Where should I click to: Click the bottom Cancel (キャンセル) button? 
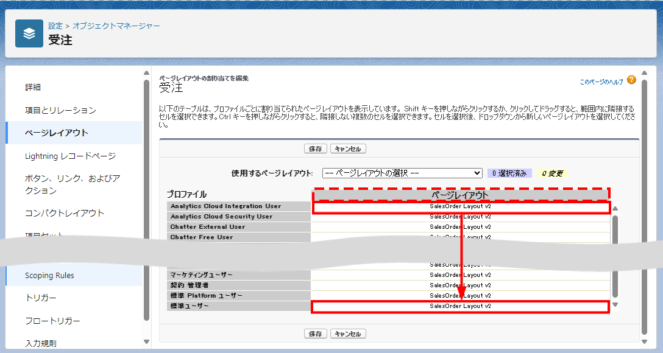(x=348, y=334)
